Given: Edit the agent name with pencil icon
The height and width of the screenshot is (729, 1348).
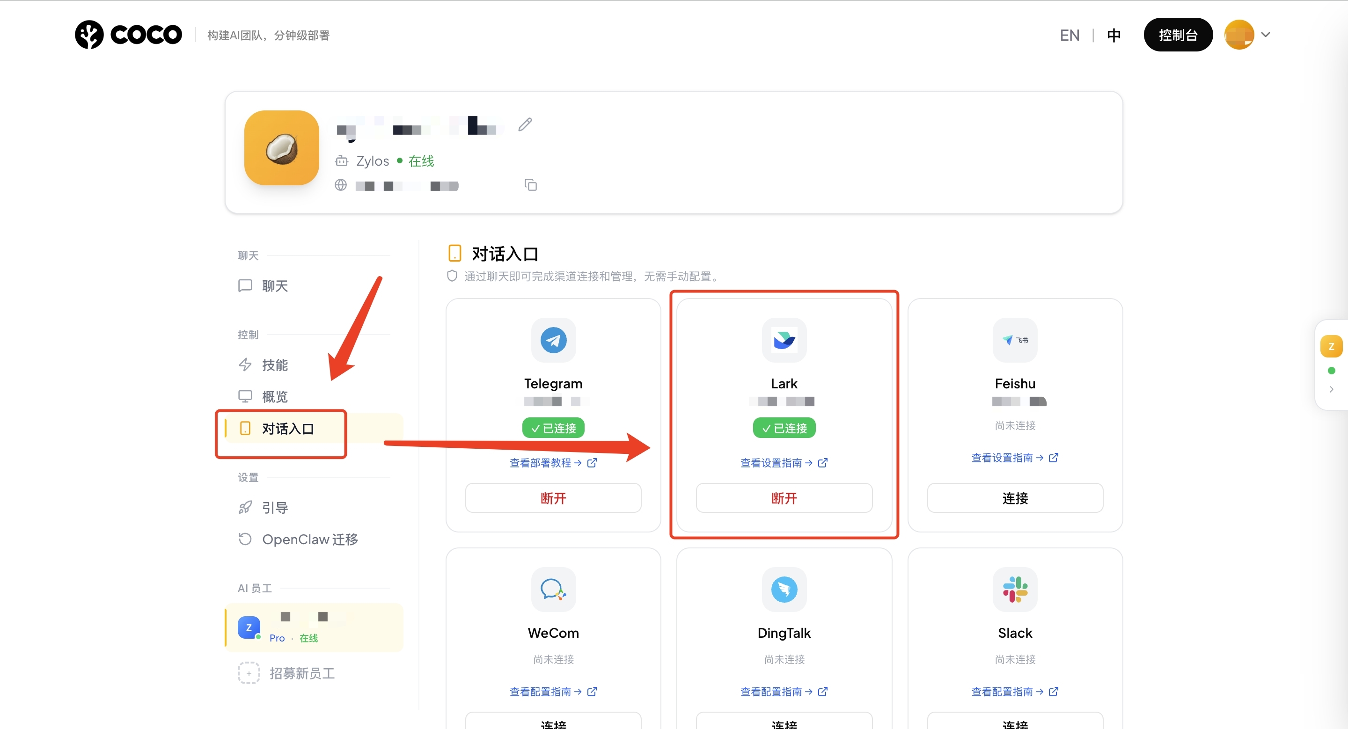Looking at the screenshot, I should point(525,124).
